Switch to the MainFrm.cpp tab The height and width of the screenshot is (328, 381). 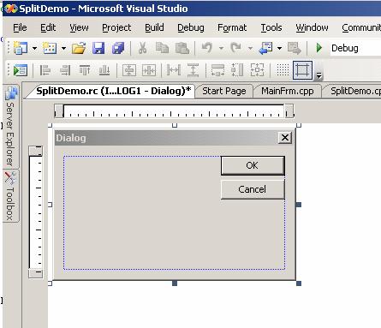(x=288, y=91)
